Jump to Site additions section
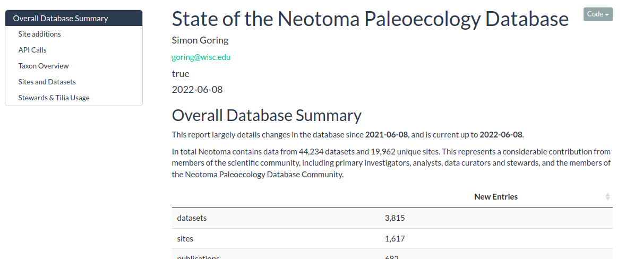 pyautogui.click(x=39, y=34)
